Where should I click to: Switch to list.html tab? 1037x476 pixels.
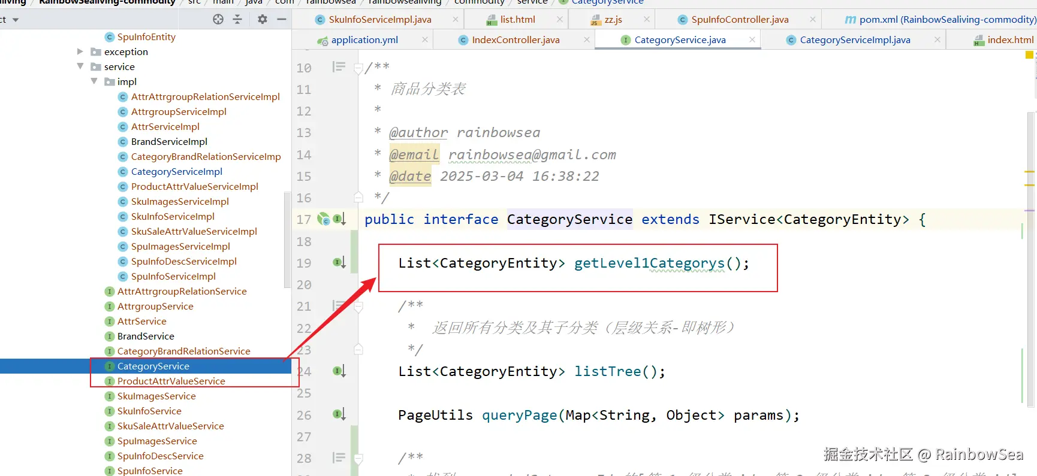(518, 19)
